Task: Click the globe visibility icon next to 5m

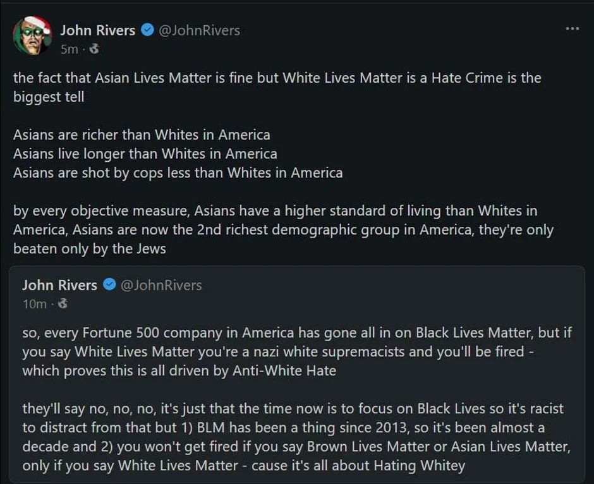Action: 94,49
